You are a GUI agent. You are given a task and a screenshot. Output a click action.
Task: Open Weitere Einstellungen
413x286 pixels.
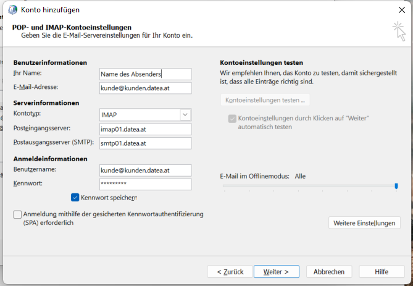point(365,222)
